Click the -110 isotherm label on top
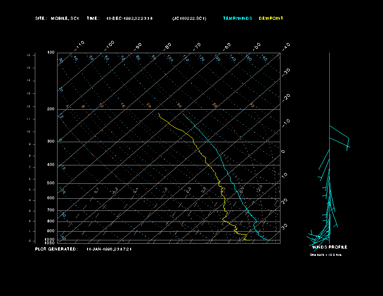The image size is (383, 296). click(x=79, y=46)
